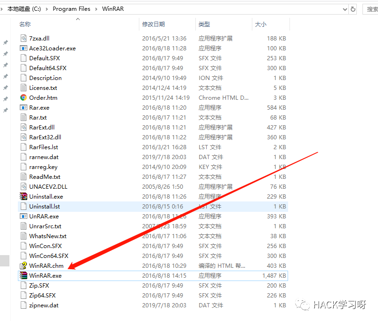Select the 7zxa.dll file icon
Image resolution: width=378 pixels, height=321 pixels.
24,38
